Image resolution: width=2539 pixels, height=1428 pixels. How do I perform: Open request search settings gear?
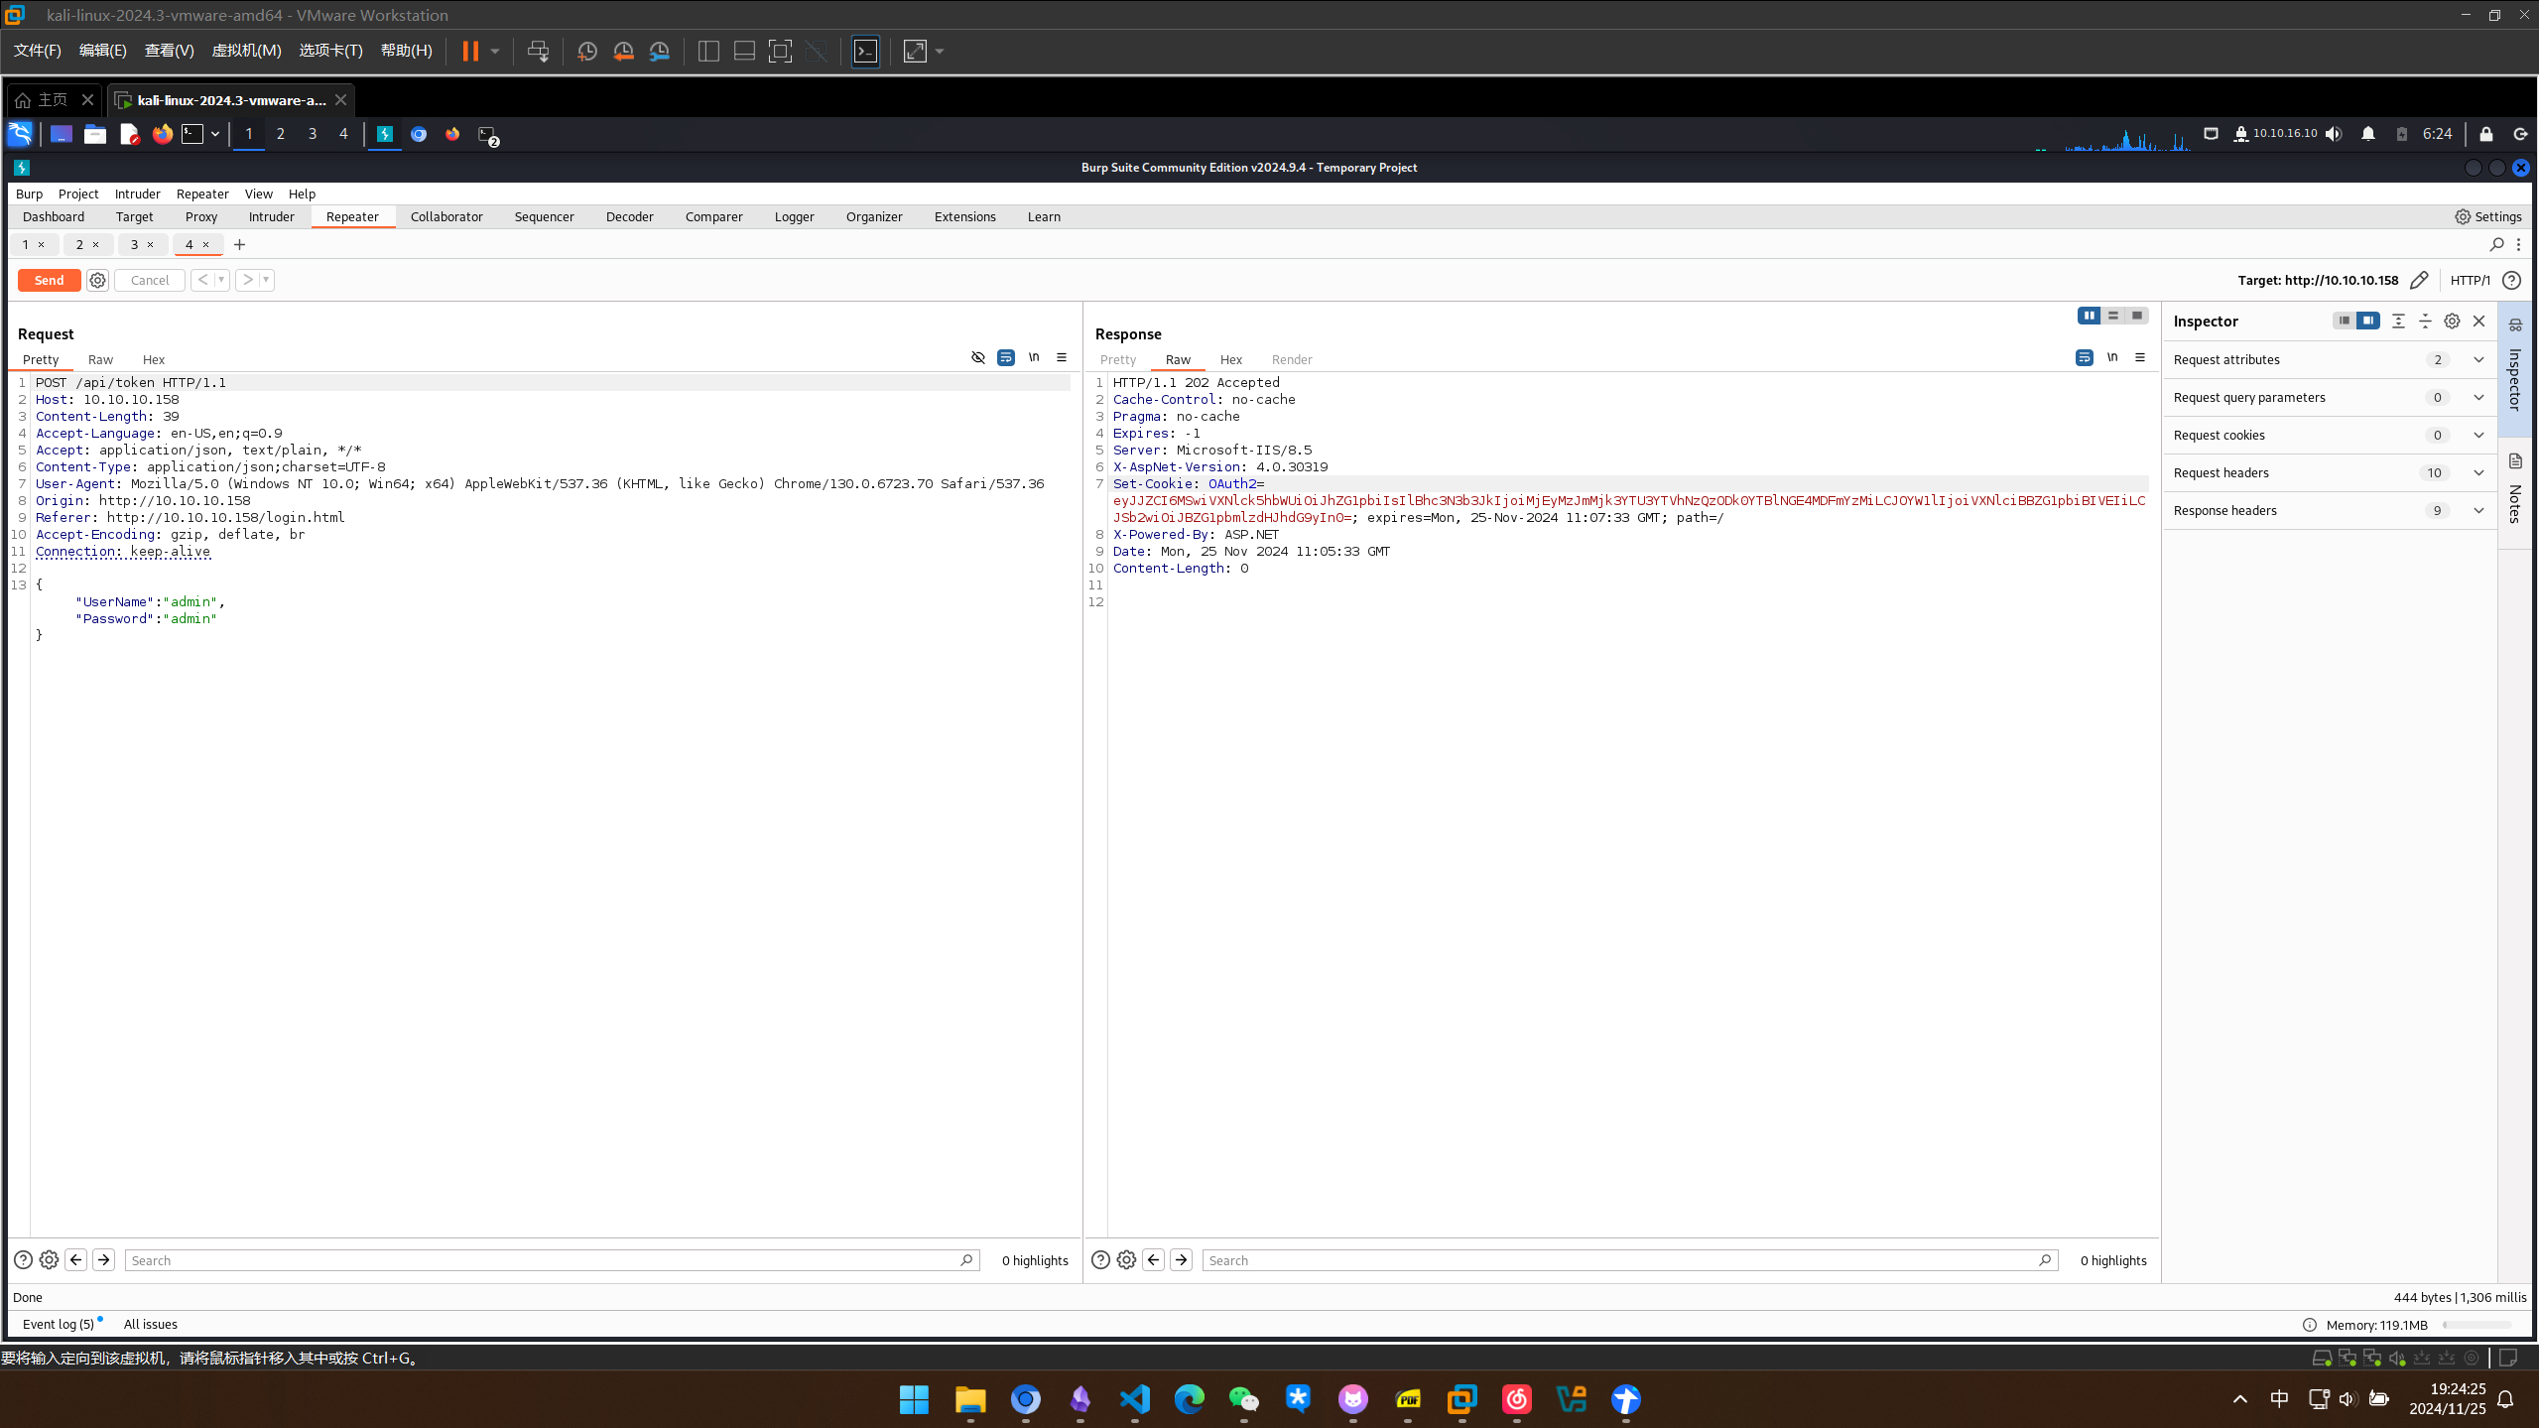49,1259
